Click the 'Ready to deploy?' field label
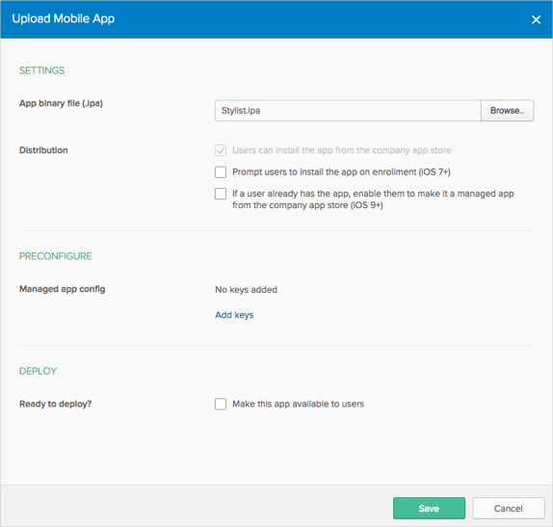The width and height of the screenshot is (553, 527). click(55, 404)
